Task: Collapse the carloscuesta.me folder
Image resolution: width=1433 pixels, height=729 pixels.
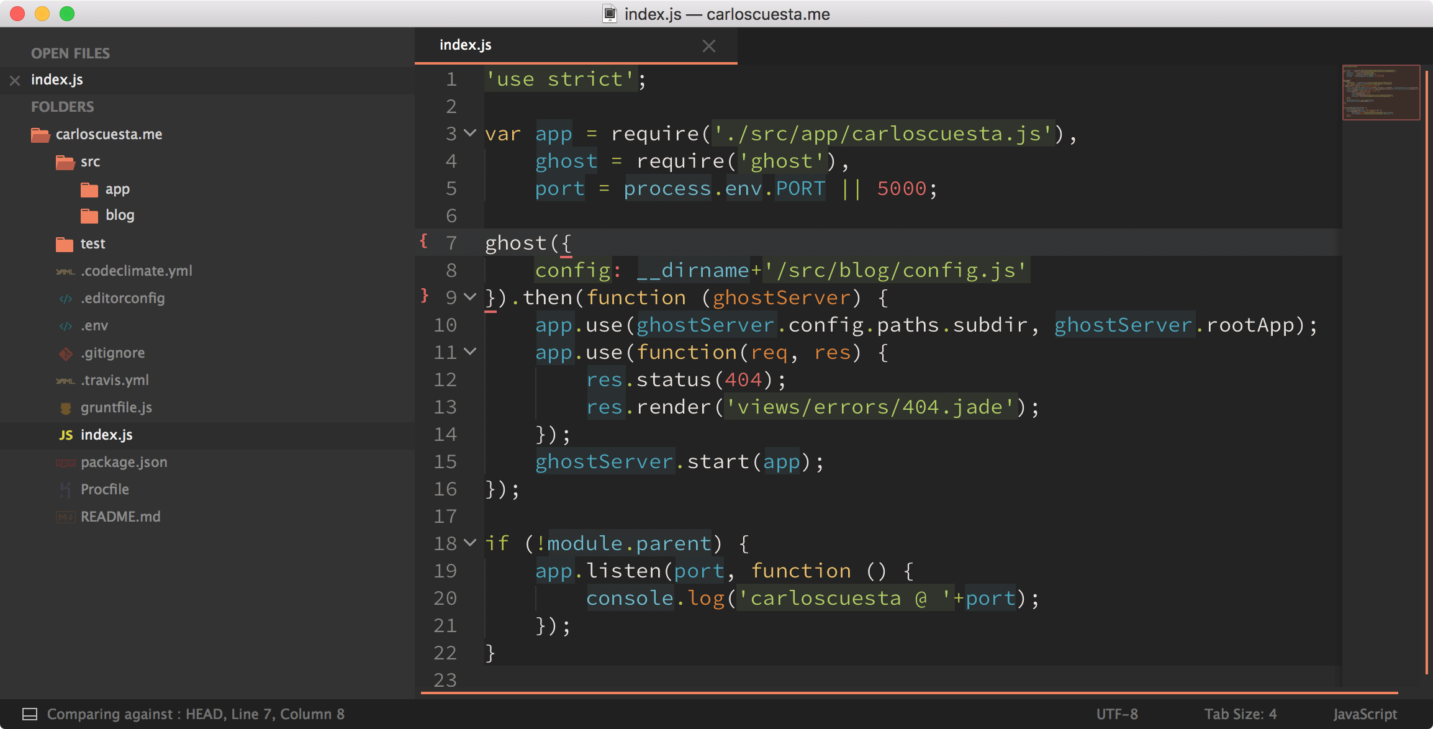Action: tap(109, 135)
